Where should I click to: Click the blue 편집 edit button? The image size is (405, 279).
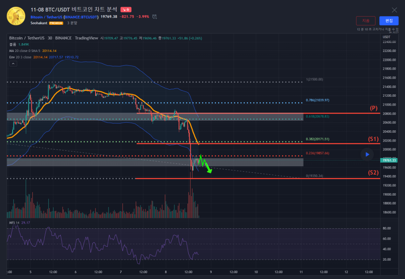point(389,21)
